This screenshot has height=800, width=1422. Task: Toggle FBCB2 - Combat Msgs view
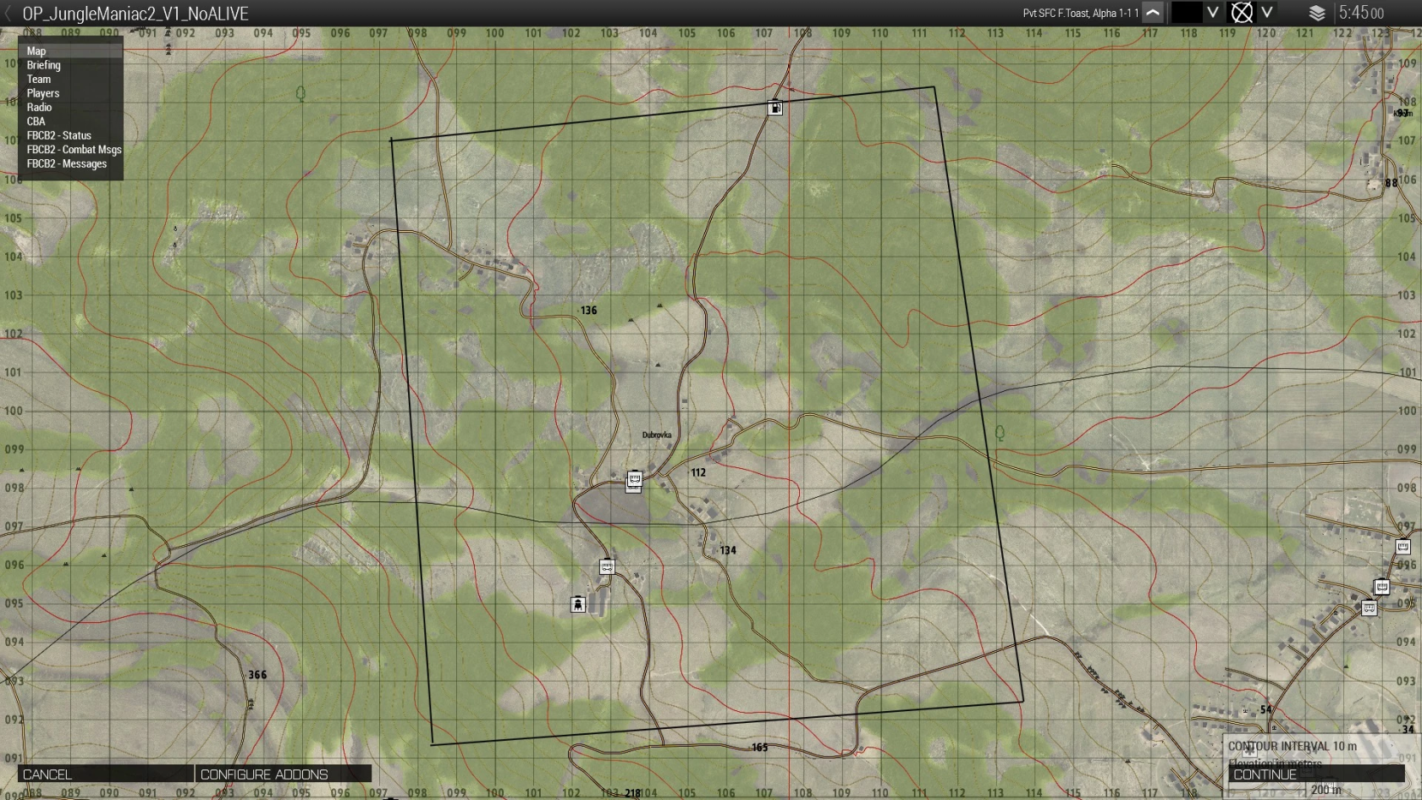point(74,149)
